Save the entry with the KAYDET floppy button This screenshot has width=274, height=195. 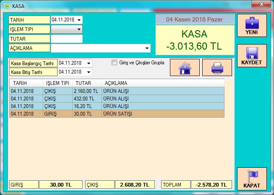pos(252,55)
